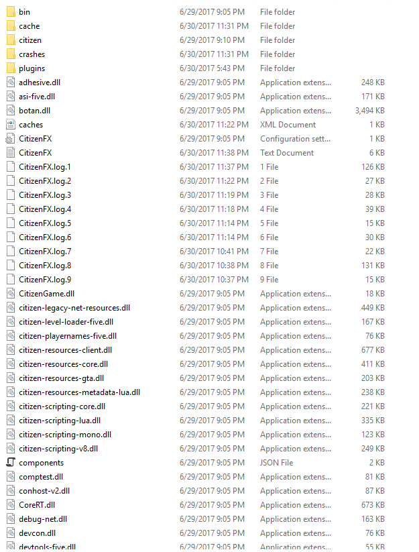
Task: Select the CoreRT.dll file icon
Action: point(11,504)
